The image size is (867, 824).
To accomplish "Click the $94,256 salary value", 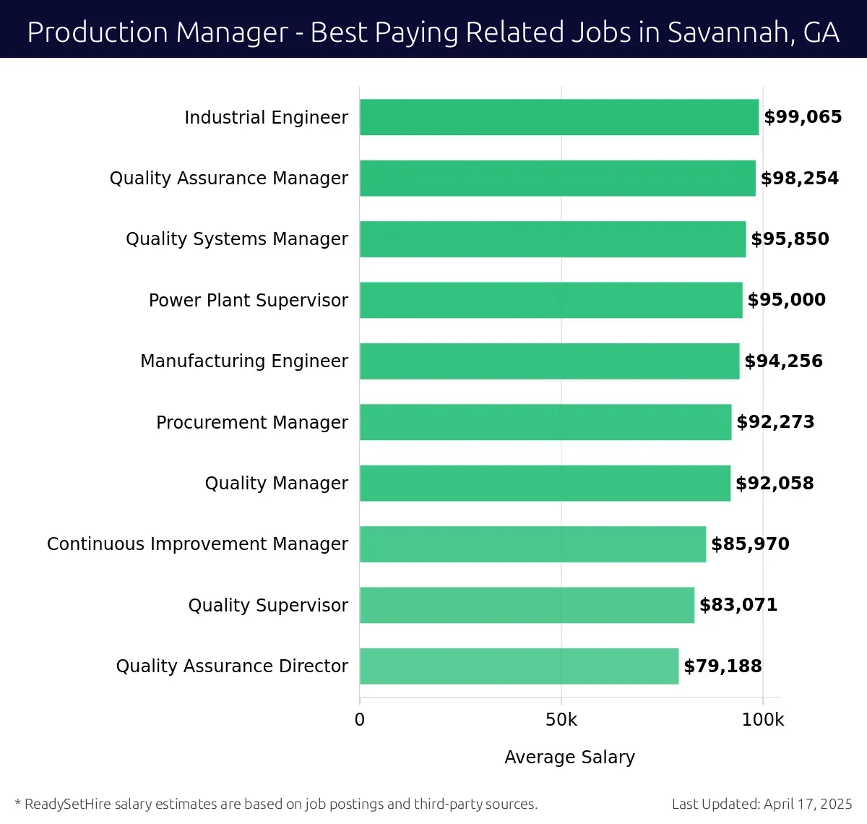I will point(784,361).
